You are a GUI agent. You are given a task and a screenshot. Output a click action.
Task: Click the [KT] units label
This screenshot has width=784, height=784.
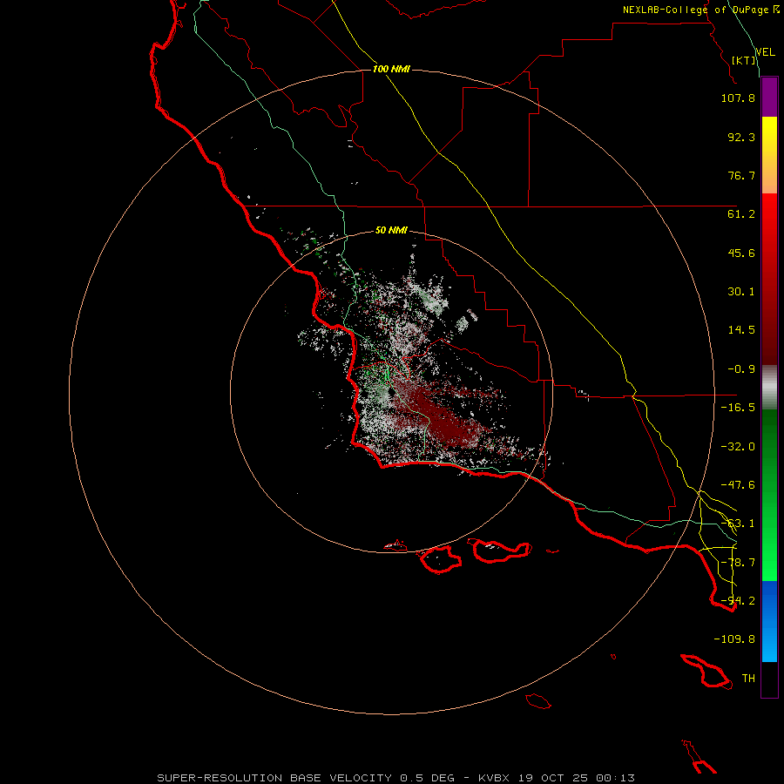(x=744, y=60)
